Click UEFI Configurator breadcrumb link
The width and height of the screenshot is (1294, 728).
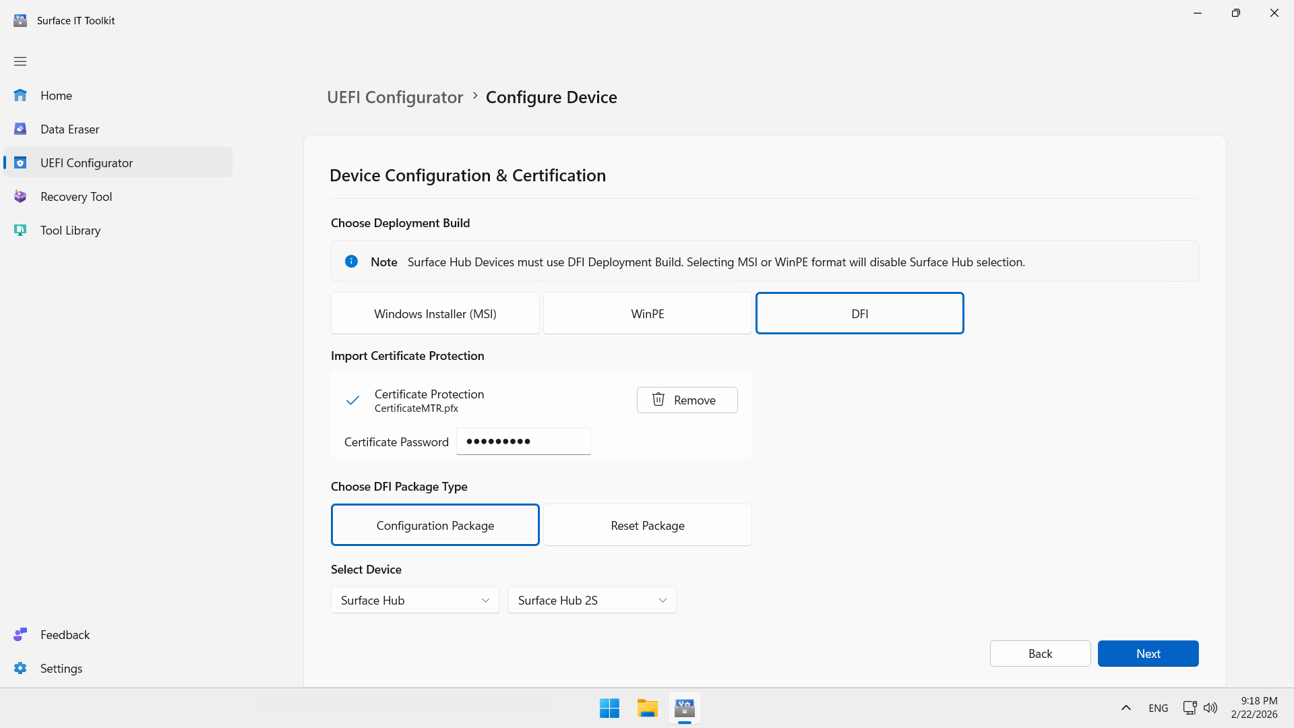pyautogui.click(x=395, y=97)
